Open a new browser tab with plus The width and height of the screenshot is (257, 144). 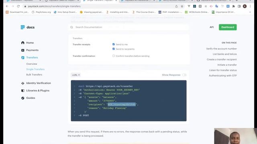tap(237, 1)
